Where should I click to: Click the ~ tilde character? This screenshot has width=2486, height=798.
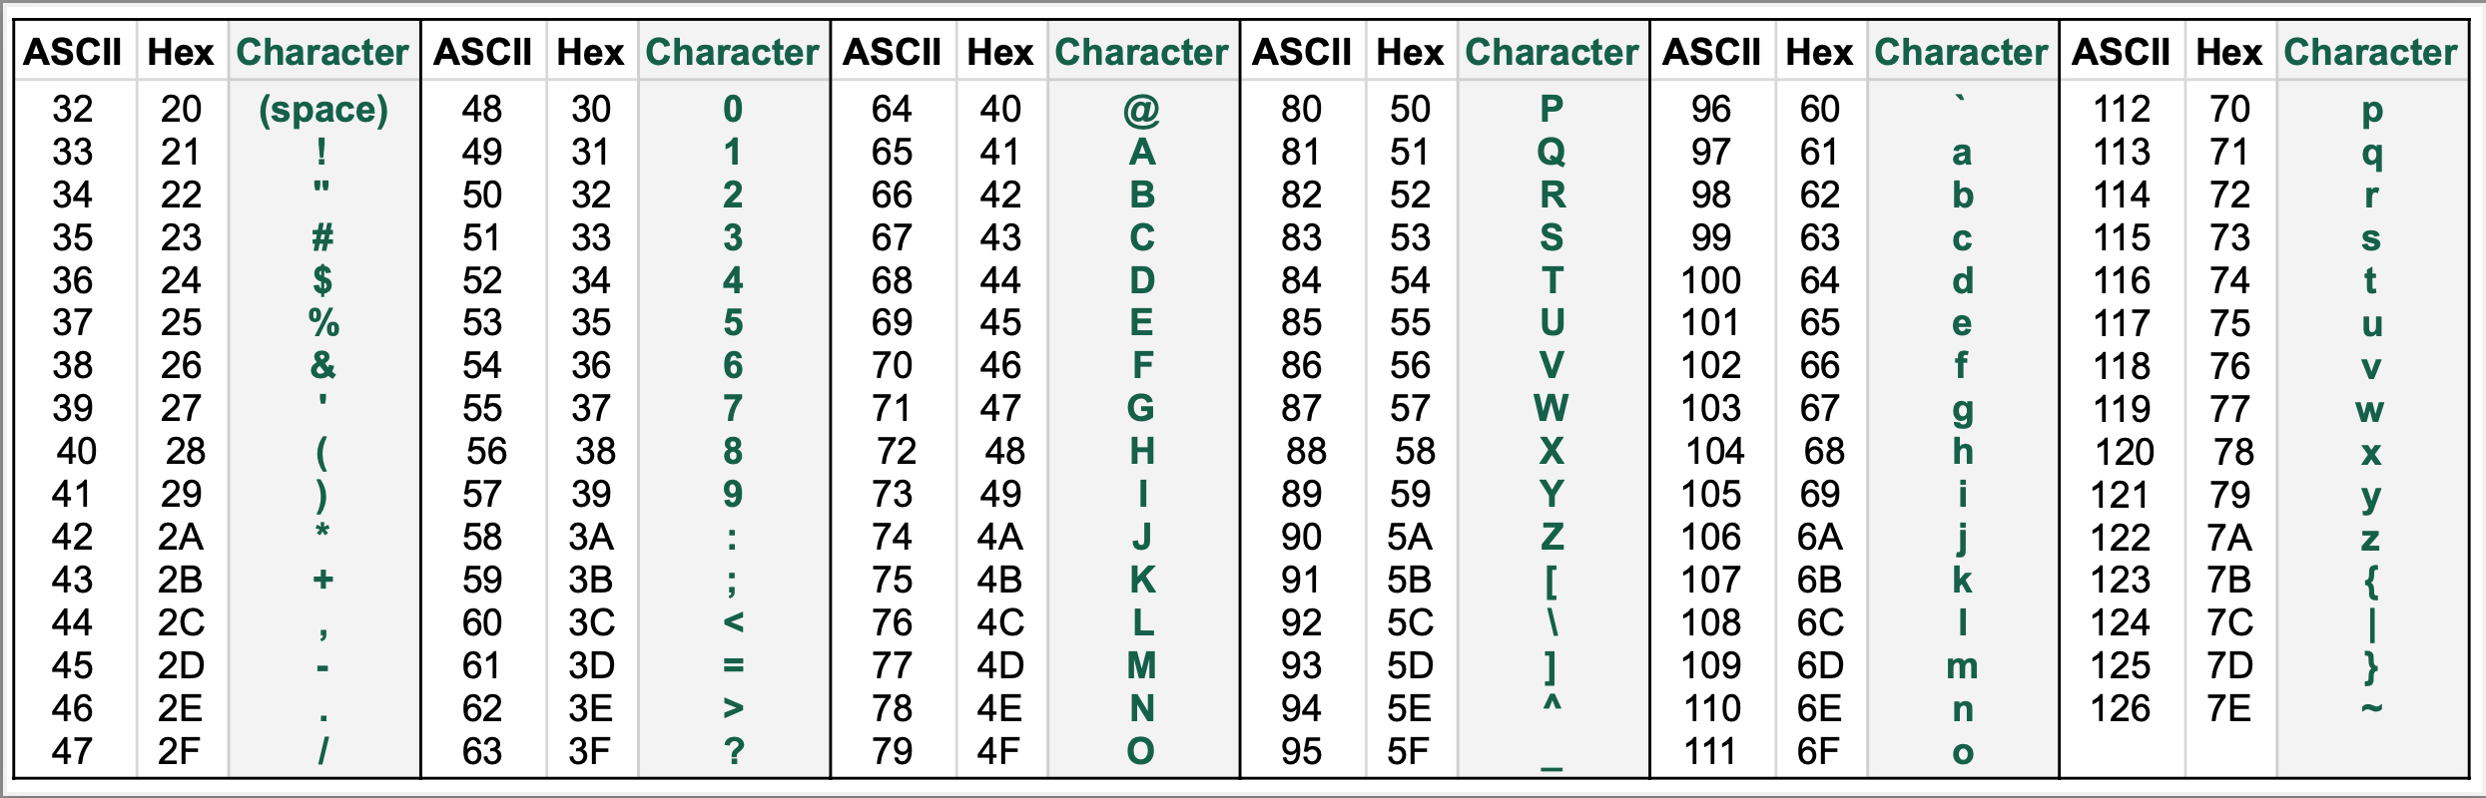tap(2372, 709)
